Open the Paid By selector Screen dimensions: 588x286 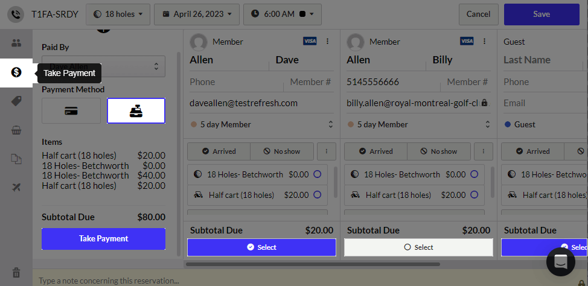[103, 66]
